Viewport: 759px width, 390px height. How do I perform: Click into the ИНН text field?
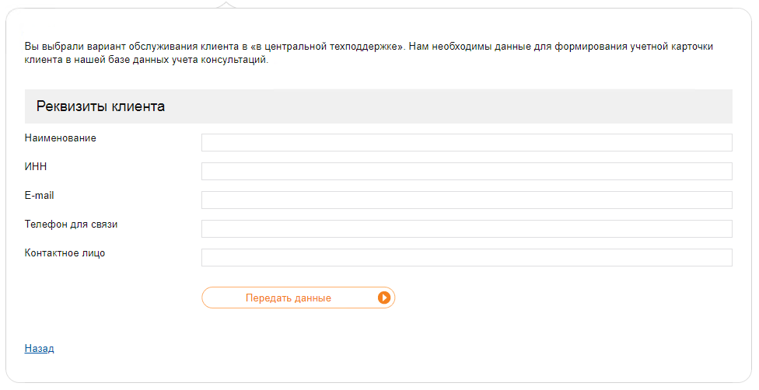pyautogui.click(x=467, y=171)
